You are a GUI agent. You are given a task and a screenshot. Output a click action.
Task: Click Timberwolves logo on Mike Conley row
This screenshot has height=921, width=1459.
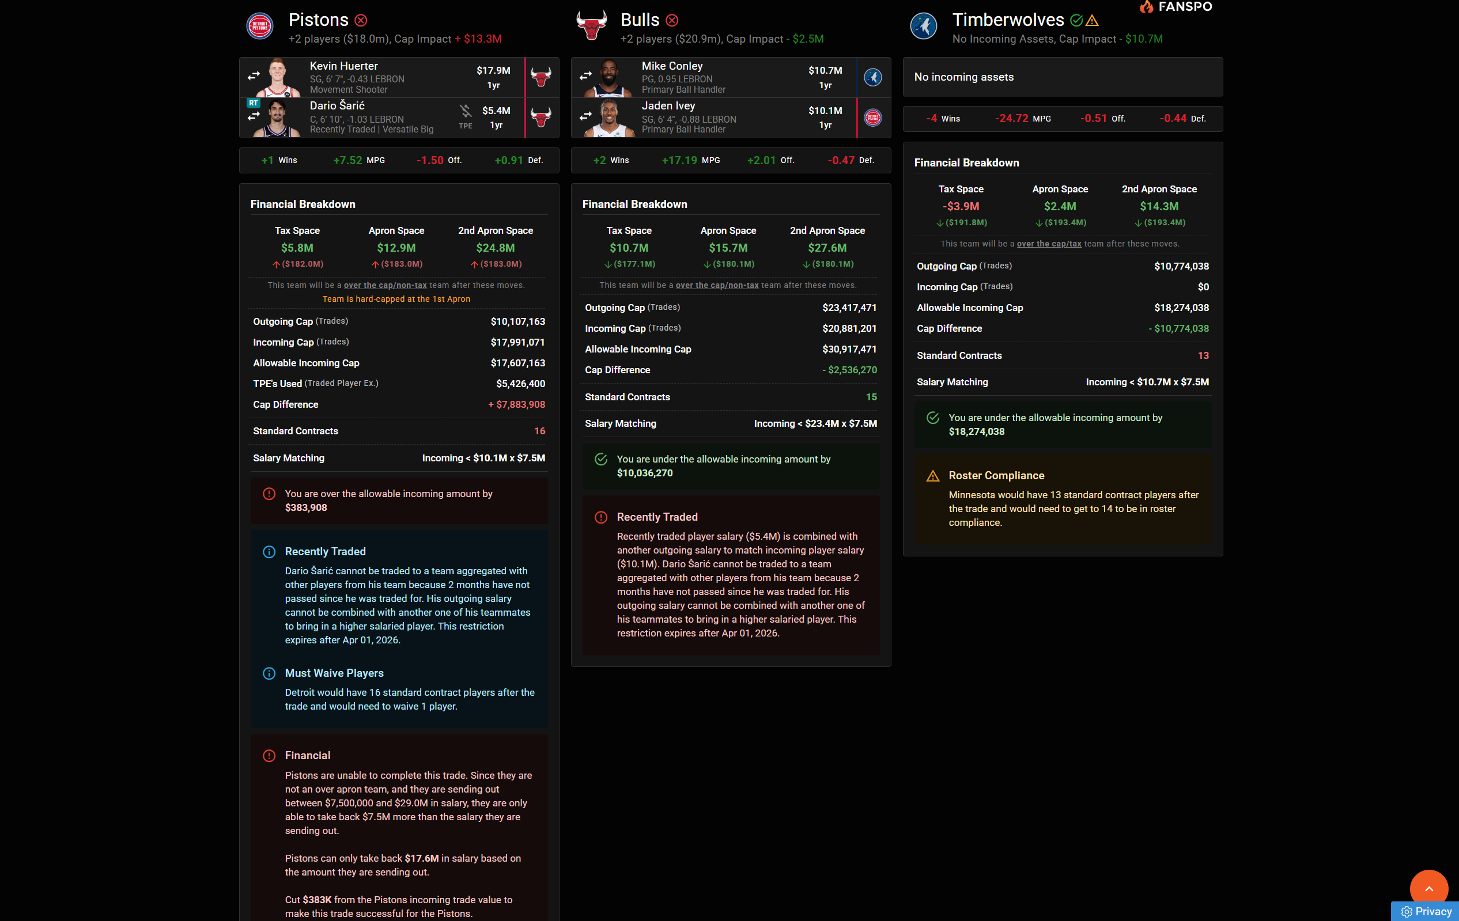[x=872, y=77]
